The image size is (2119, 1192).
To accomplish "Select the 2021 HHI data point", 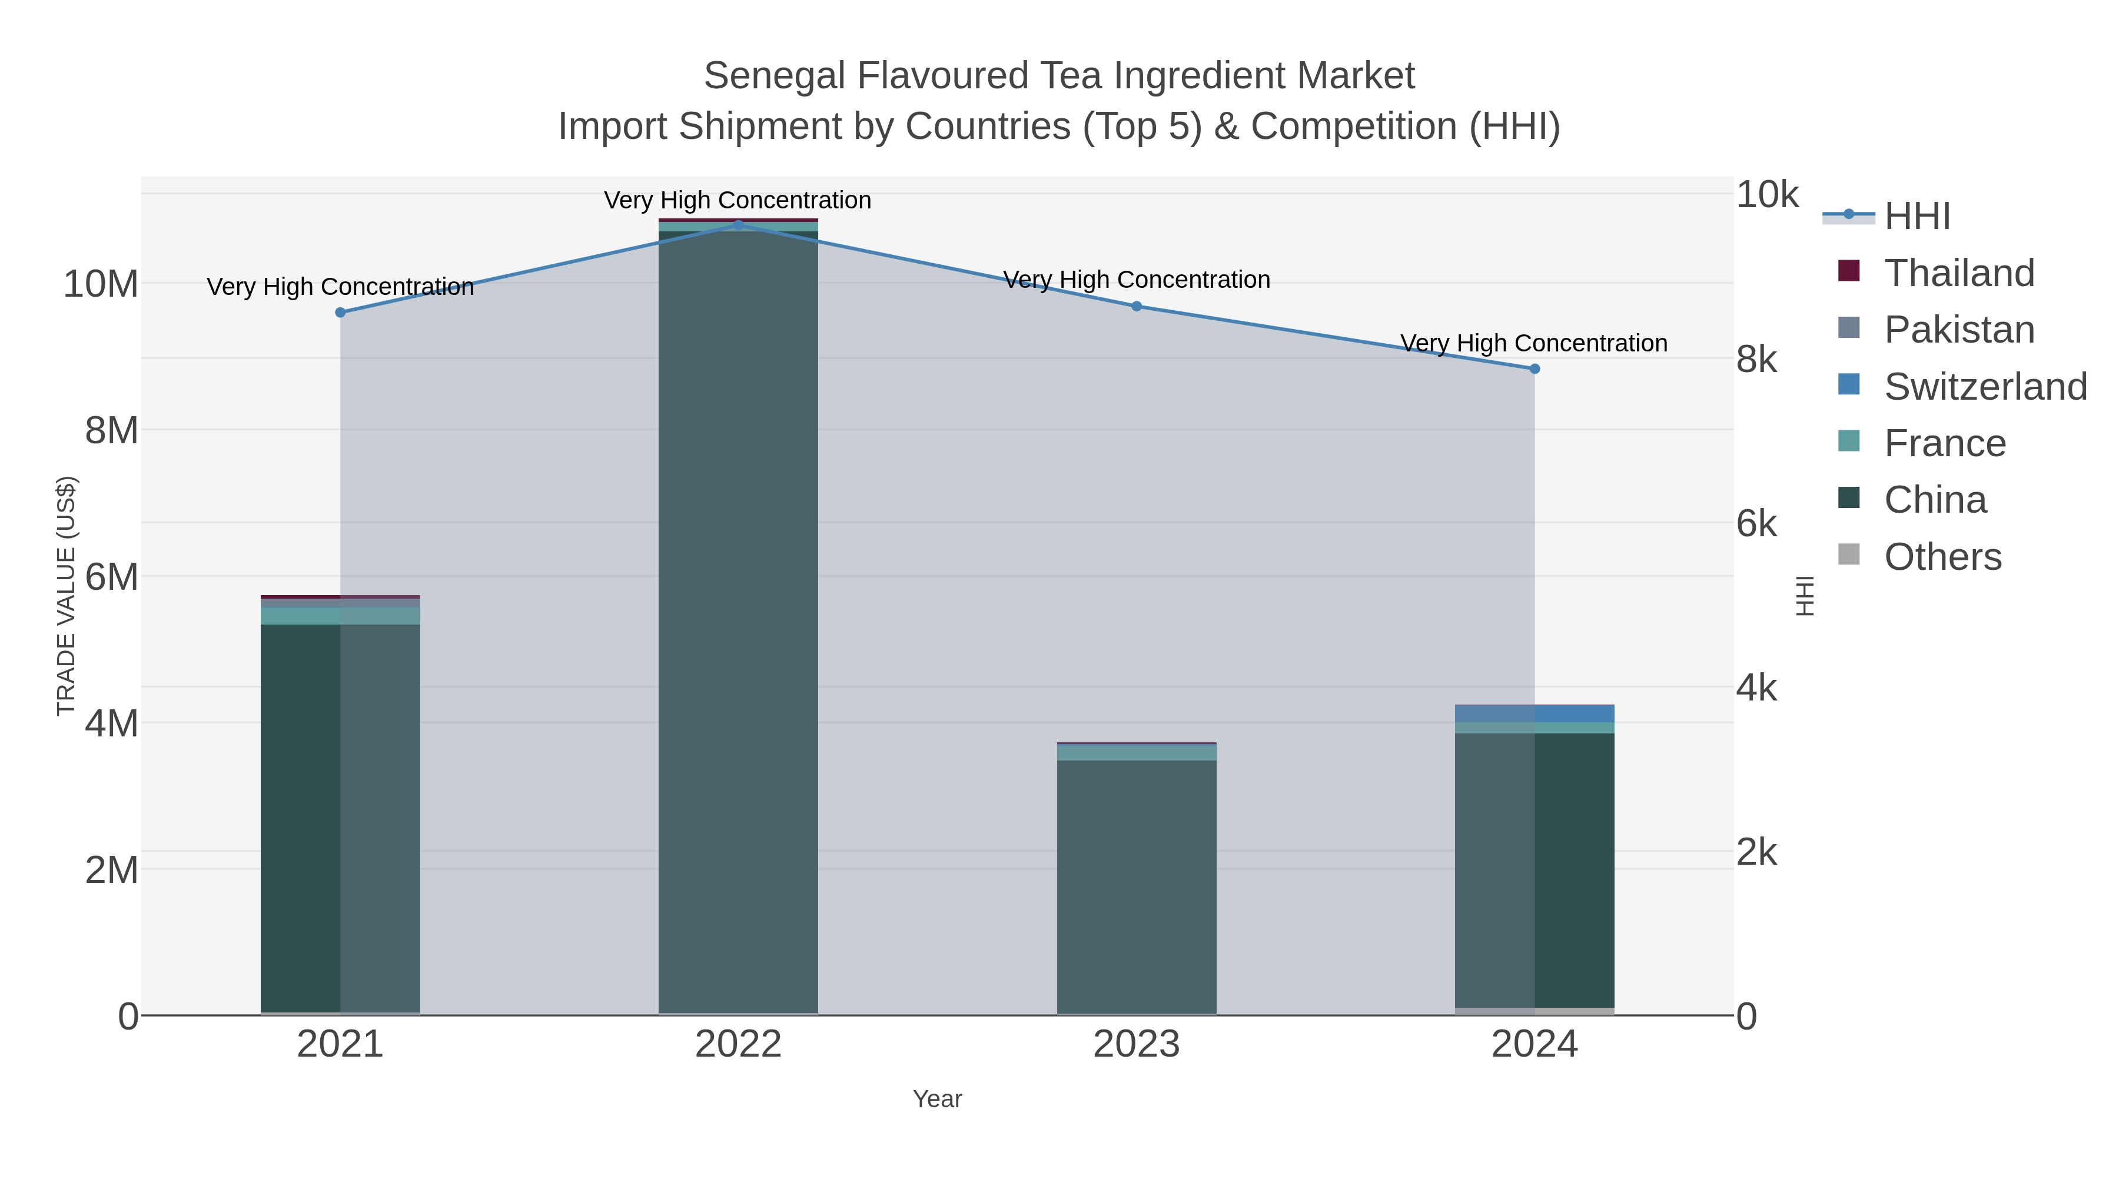I will [x=341, y=313].
